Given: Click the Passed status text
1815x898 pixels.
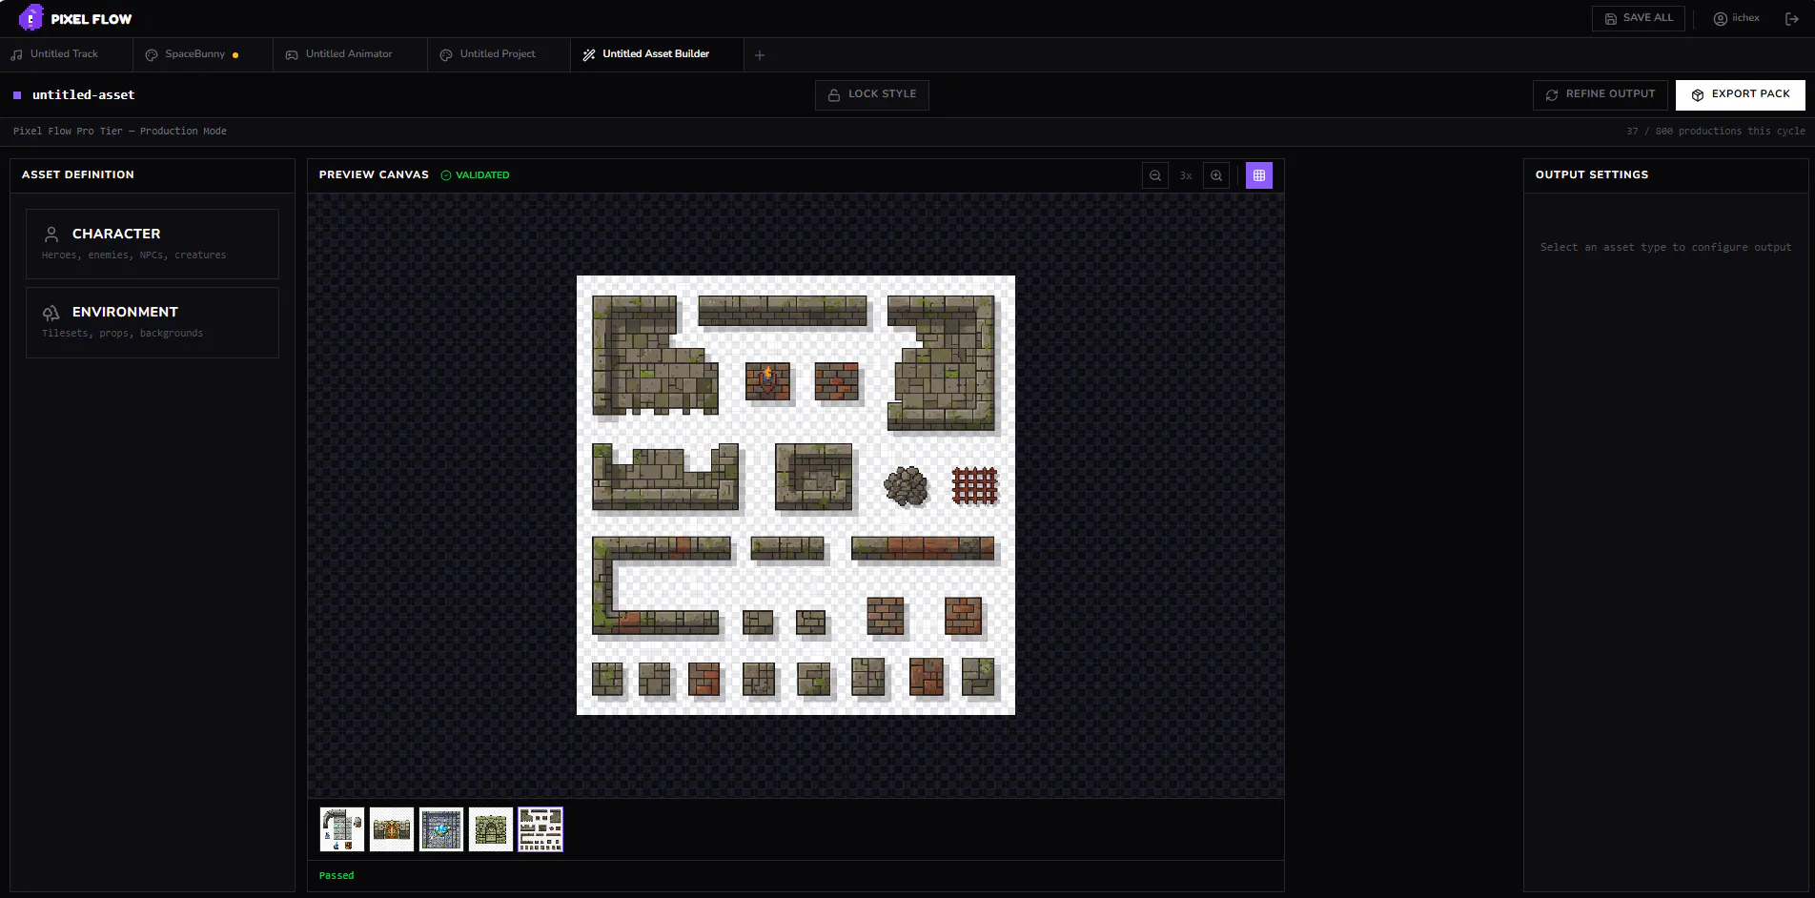Looking at the screenshot, I should click(x=336, y=875).
